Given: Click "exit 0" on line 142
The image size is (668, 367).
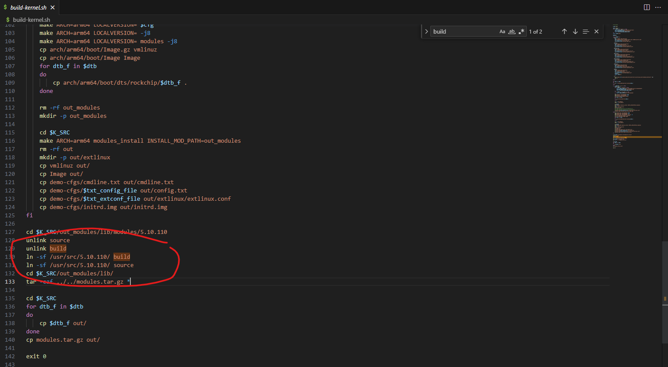Looking at the screenshot, I should (36, 356).
